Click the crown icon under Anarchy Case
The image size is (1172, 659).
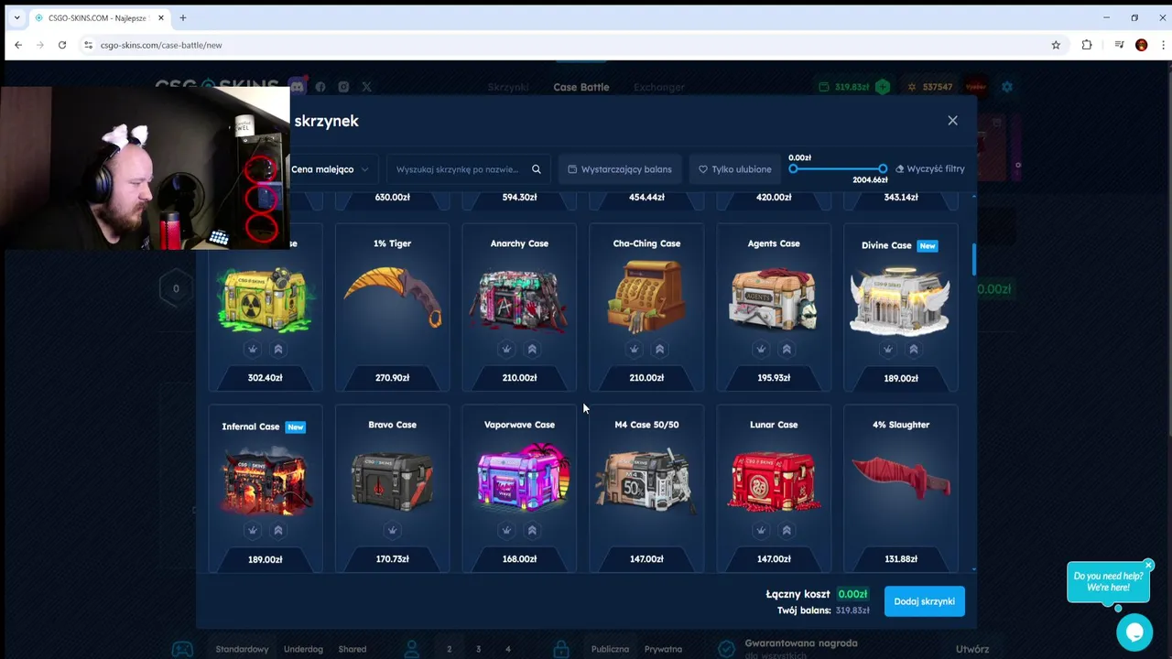(x=506, y=349)
